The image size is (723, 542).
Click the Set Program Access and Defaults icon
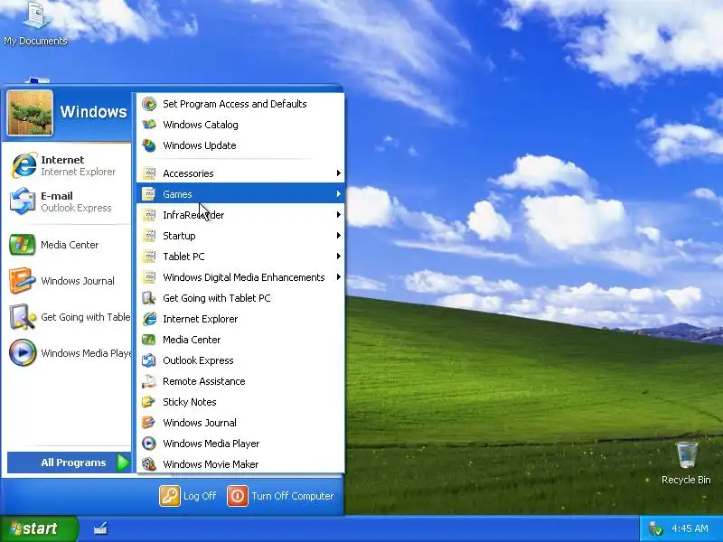pos(149,104)
